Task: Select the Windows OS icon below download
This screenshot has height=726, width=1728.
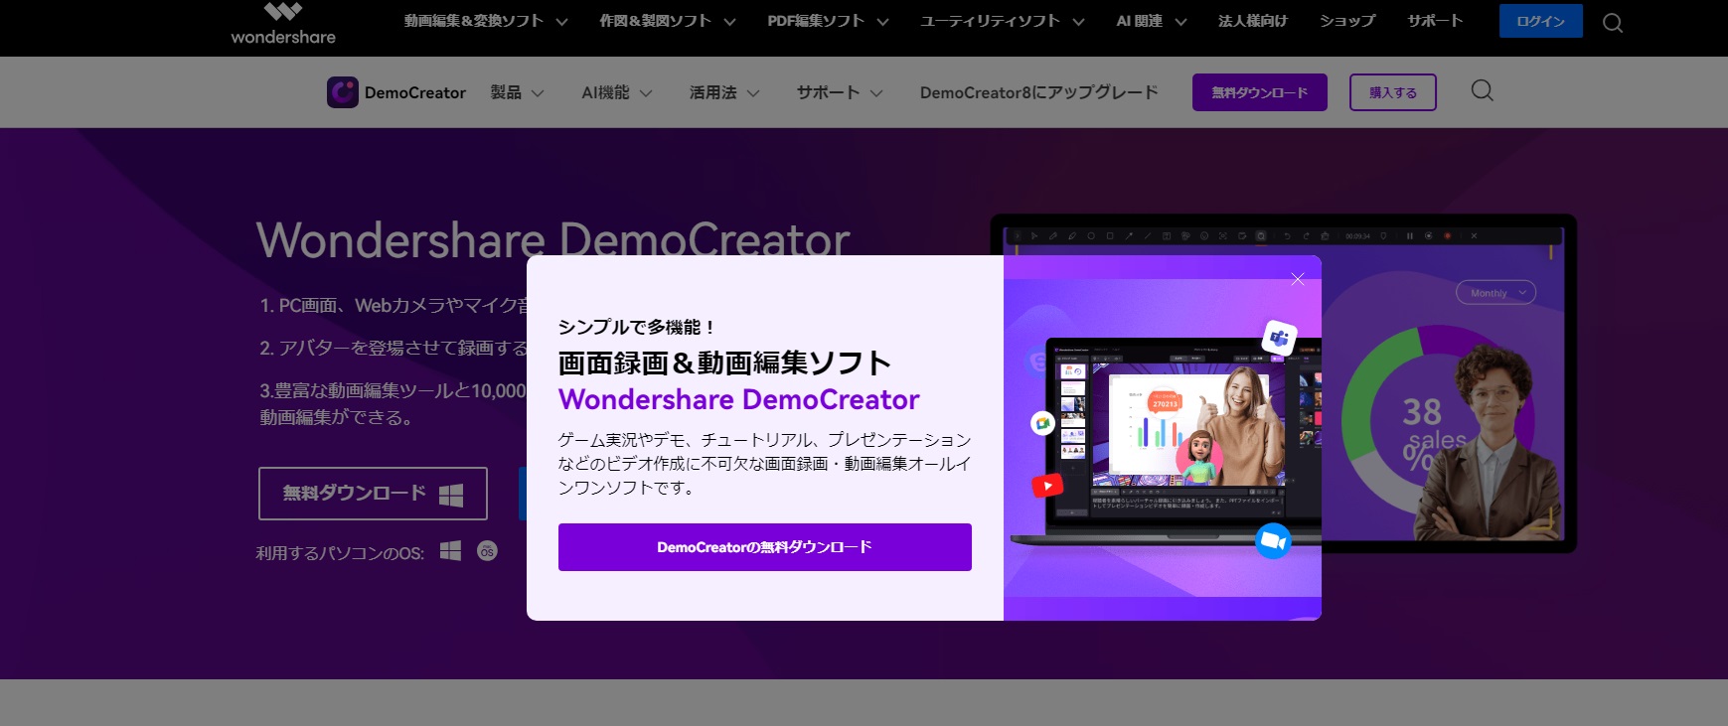Action: click(450, 551)
